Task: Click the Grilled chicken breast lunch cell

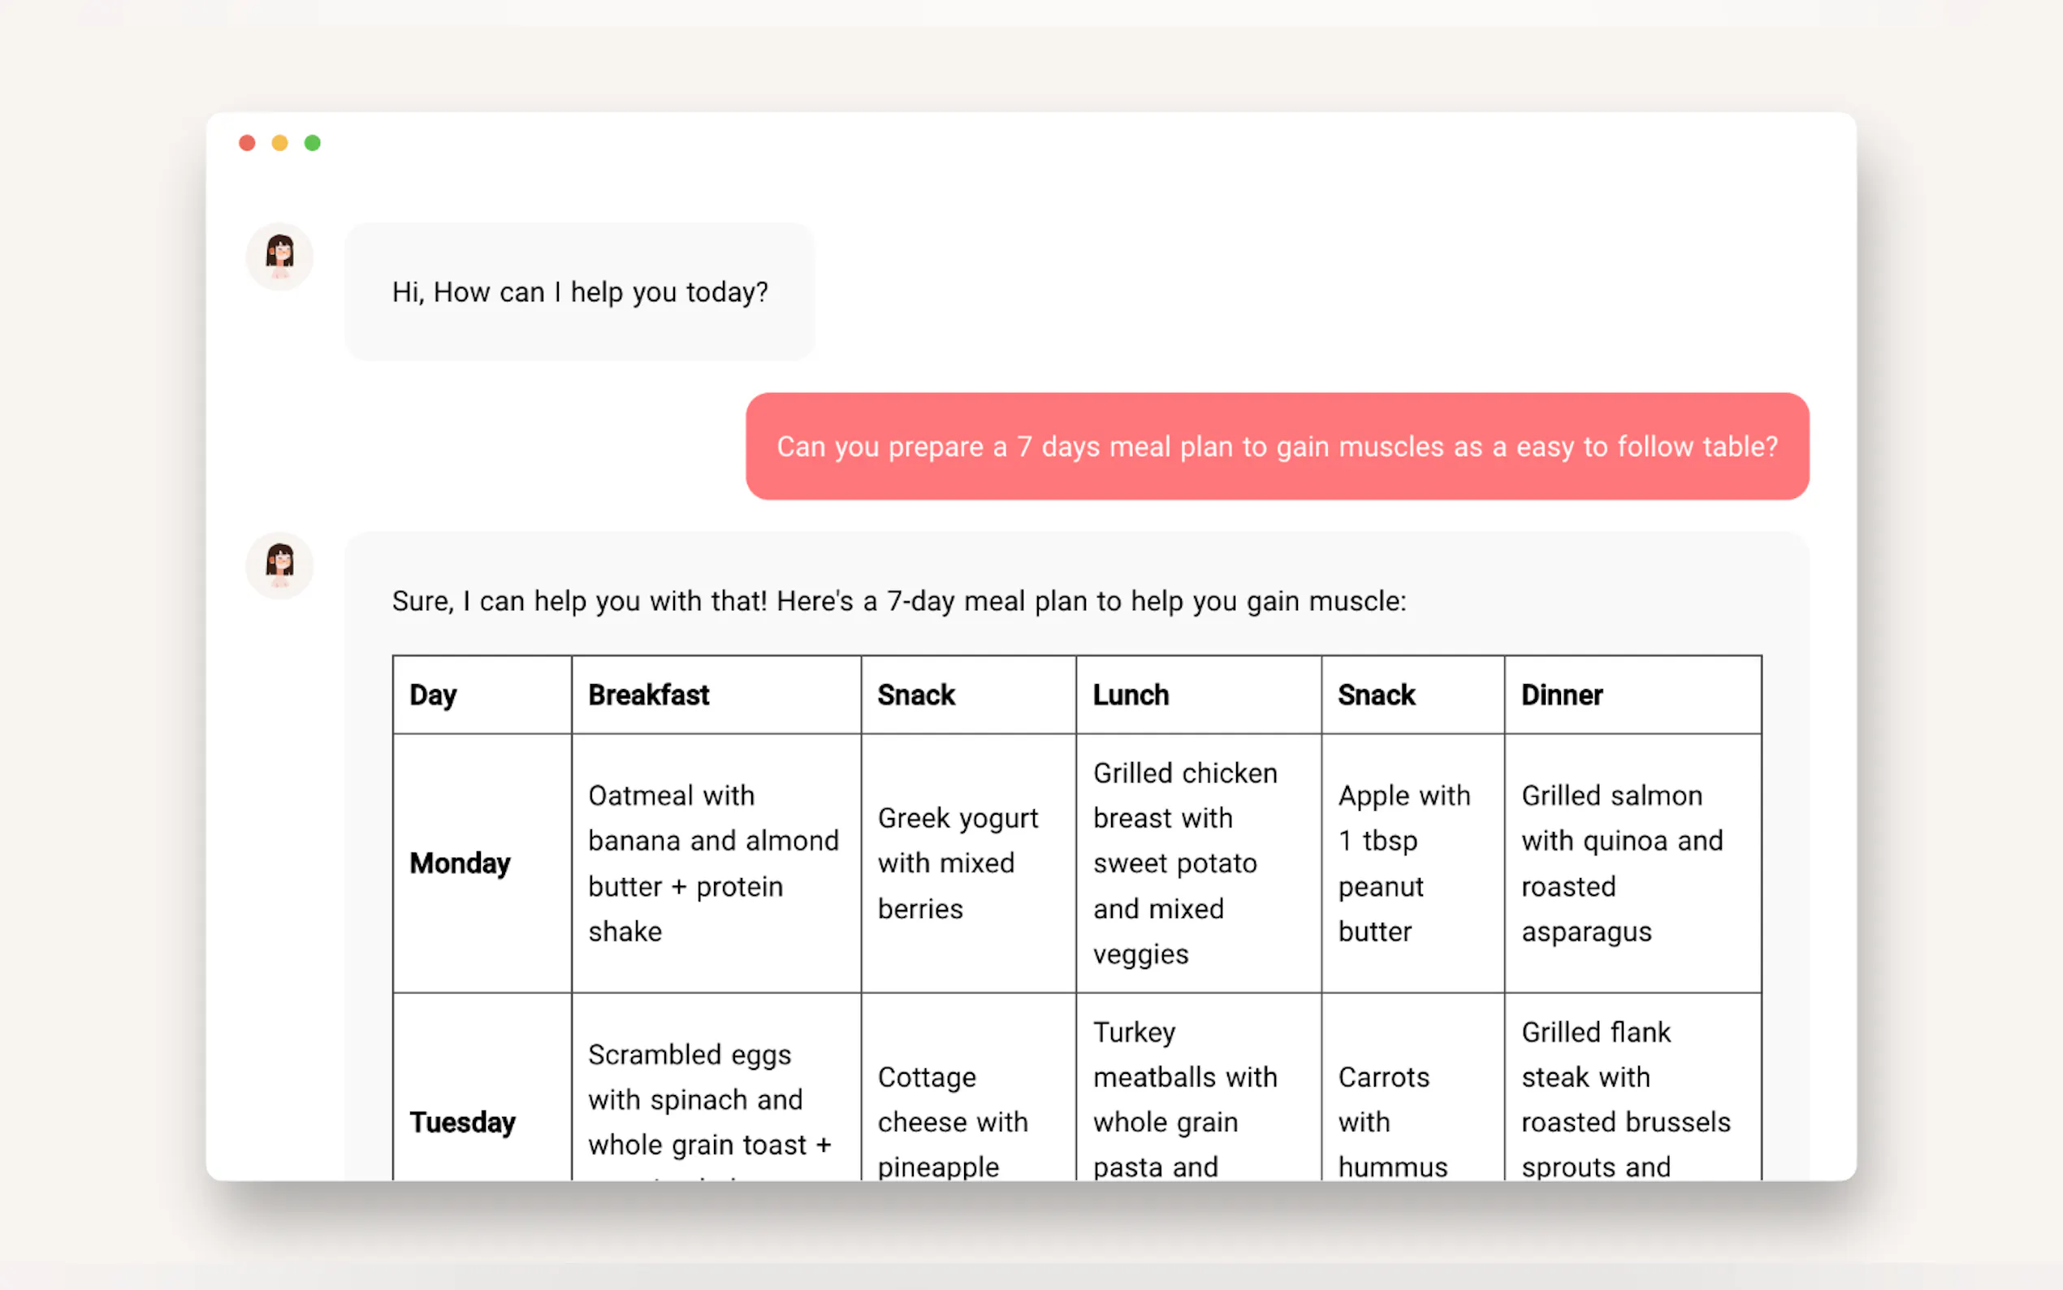Action: pos(1186,863)
